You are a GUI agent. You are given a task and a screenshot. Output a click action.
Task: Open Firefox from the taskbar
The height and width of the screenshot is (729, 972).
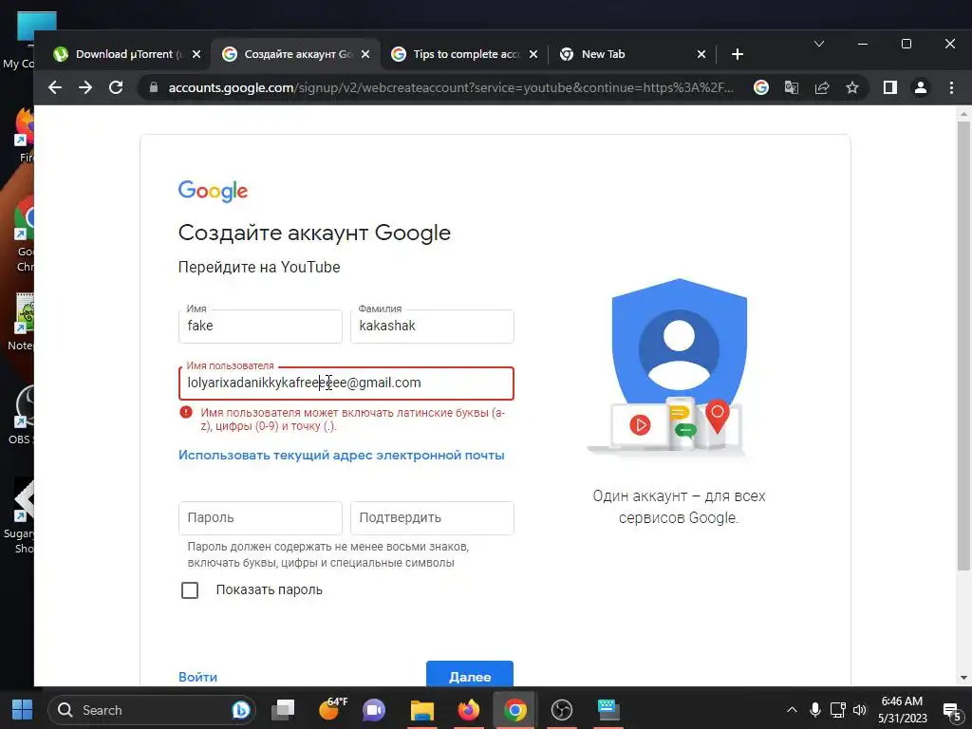coord(469,710)
